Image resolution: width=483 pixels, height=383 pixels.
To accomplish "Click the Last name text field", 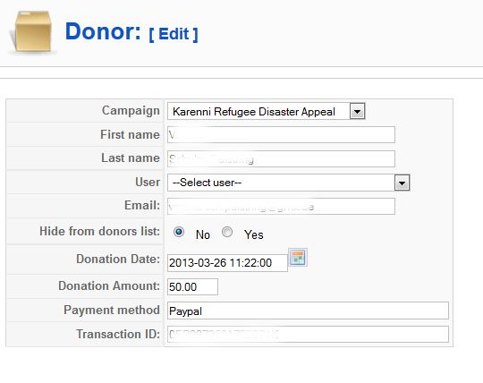I will click(281, 158).
